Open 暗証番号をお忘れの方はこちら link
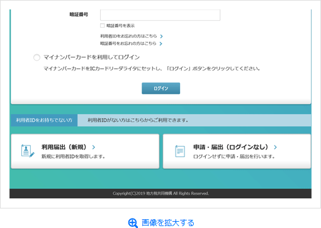 tap(128, 43)
